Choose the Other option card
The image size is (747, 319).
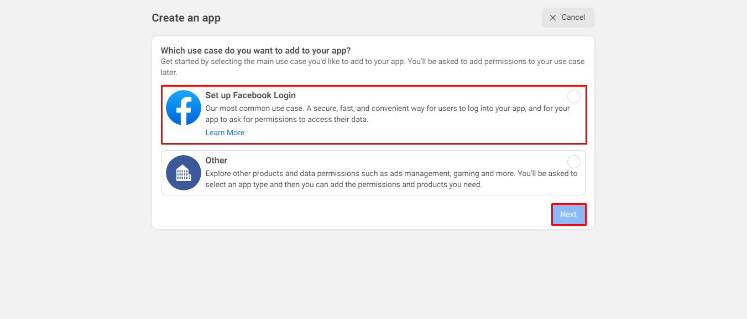pyautogui.click(x=373, y=173)
